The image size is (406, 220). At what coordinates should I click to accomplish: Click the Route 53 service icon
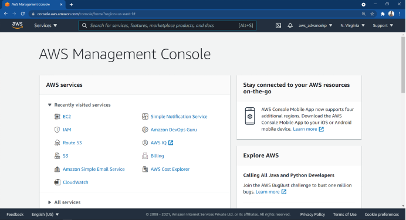click(x=57, y=143)
